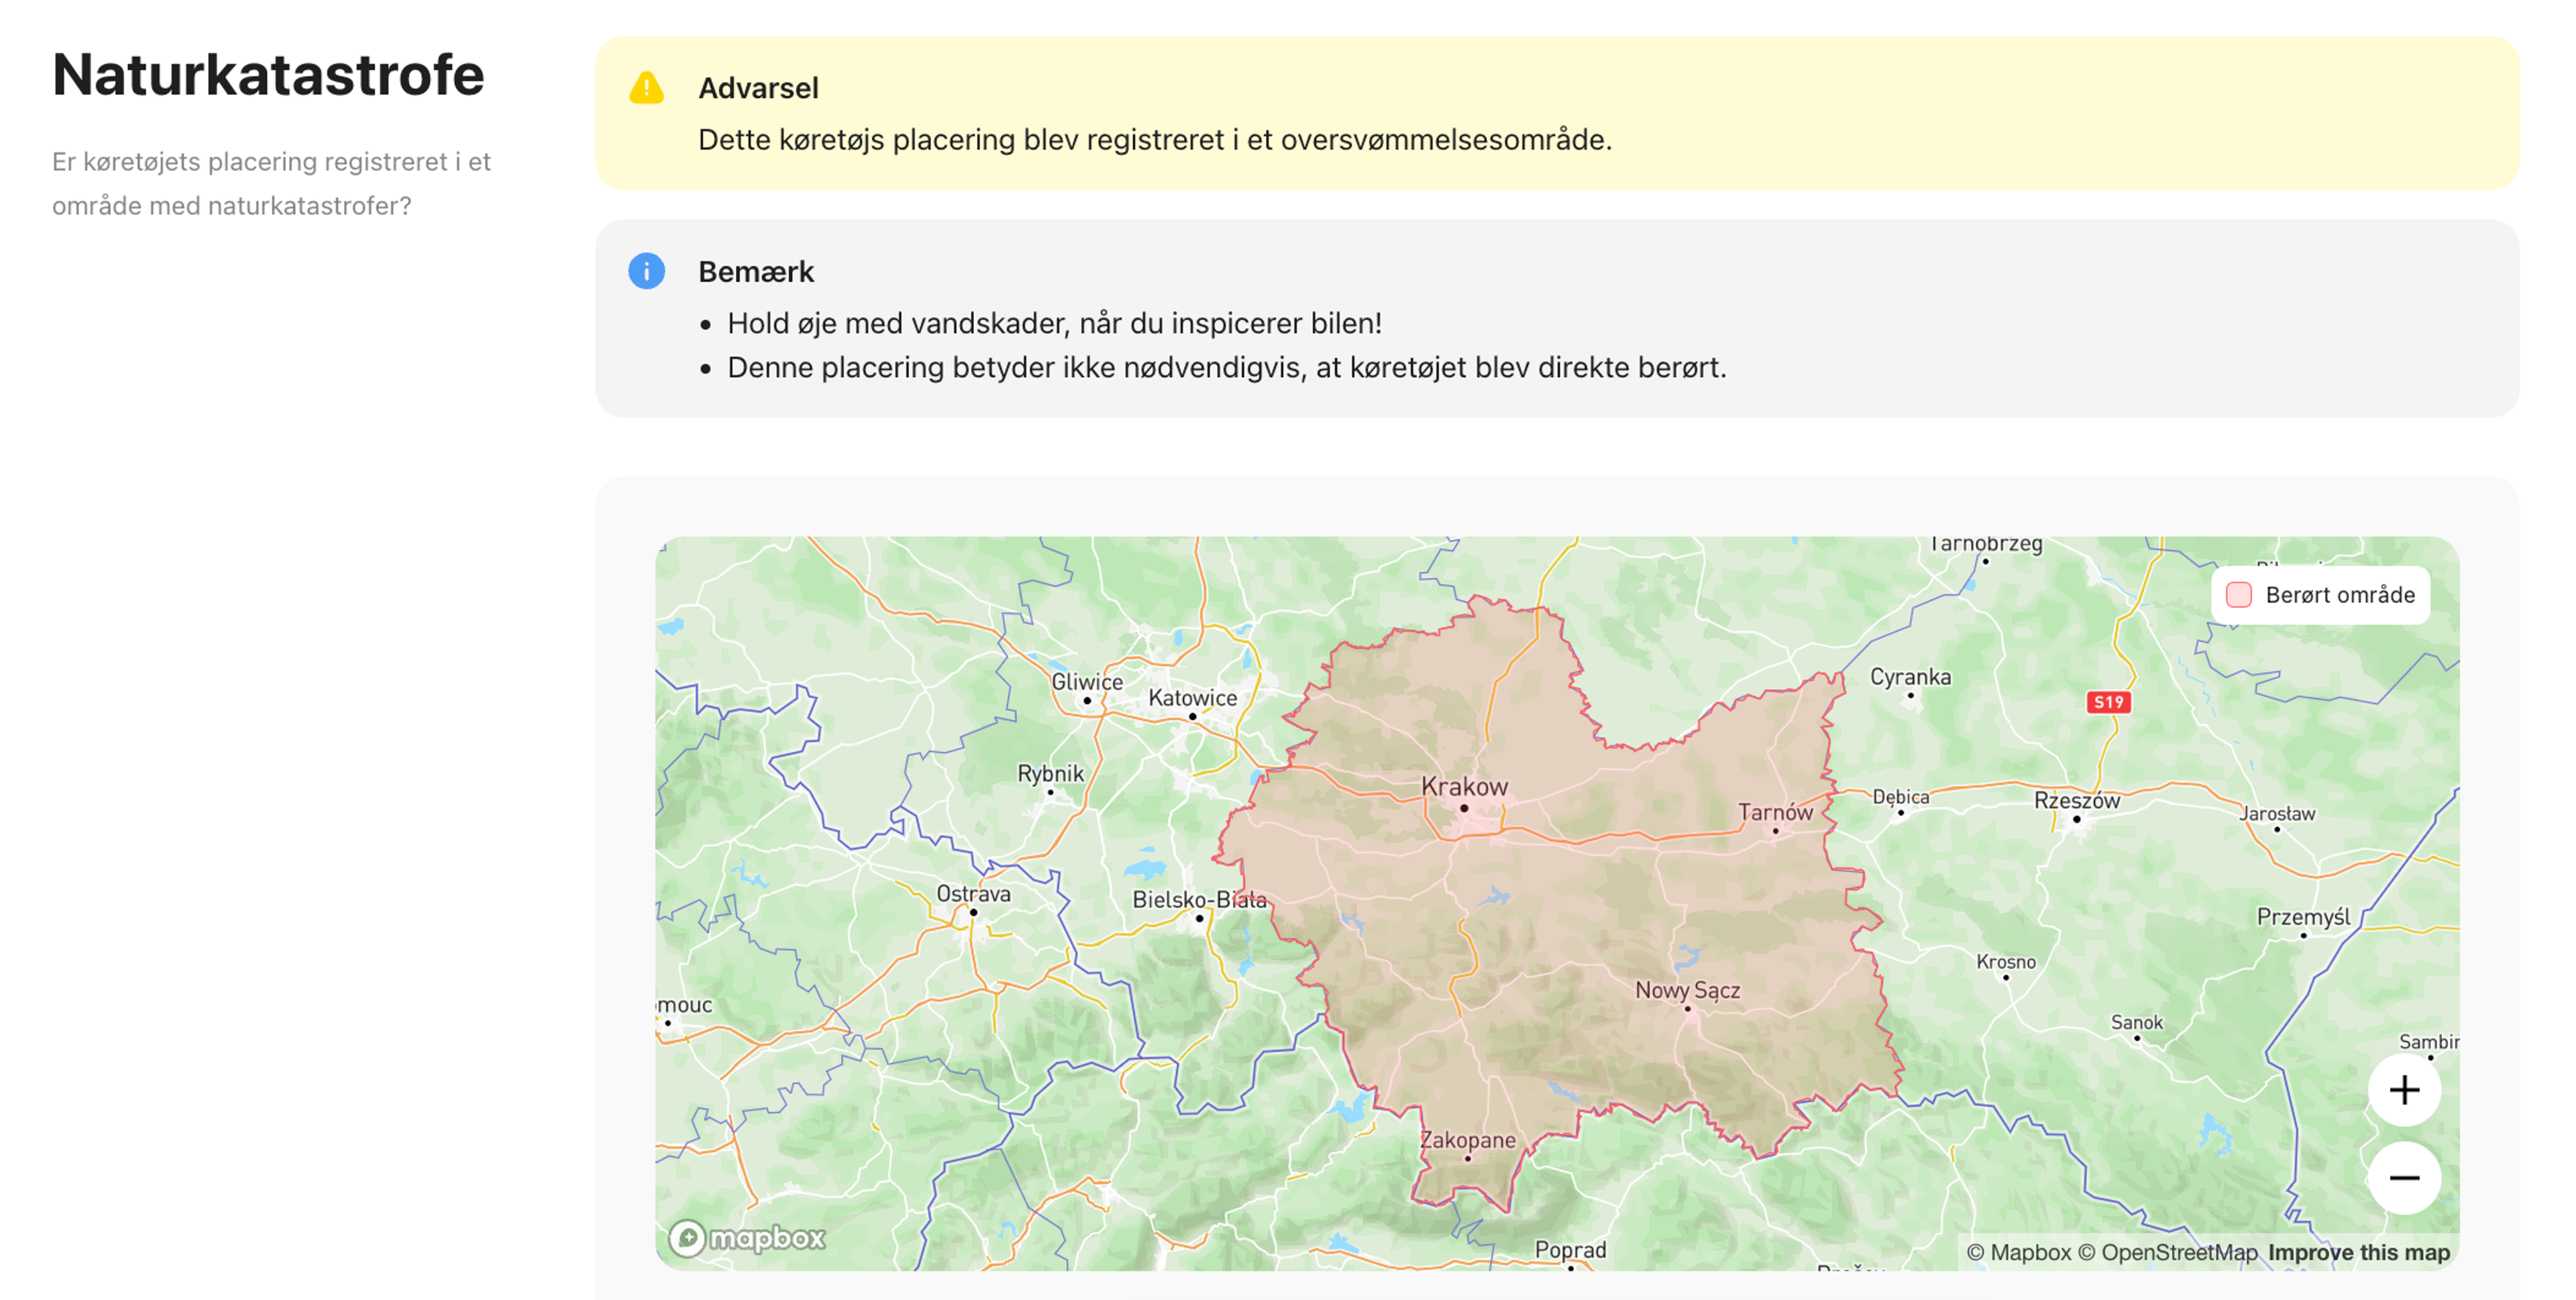2576x1300 pixels.
Task: Click the blue info circle icon
Action: point(646,271)
